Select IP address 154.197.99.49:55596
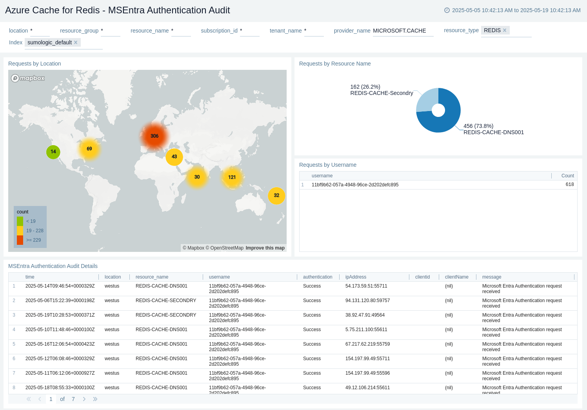The image size is (587, 410). [x=367, y=373]
